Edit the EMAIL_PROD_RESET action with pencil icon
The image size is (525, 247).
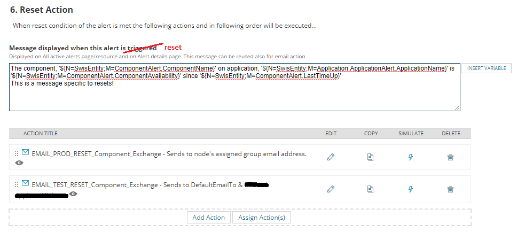(331, 157)
